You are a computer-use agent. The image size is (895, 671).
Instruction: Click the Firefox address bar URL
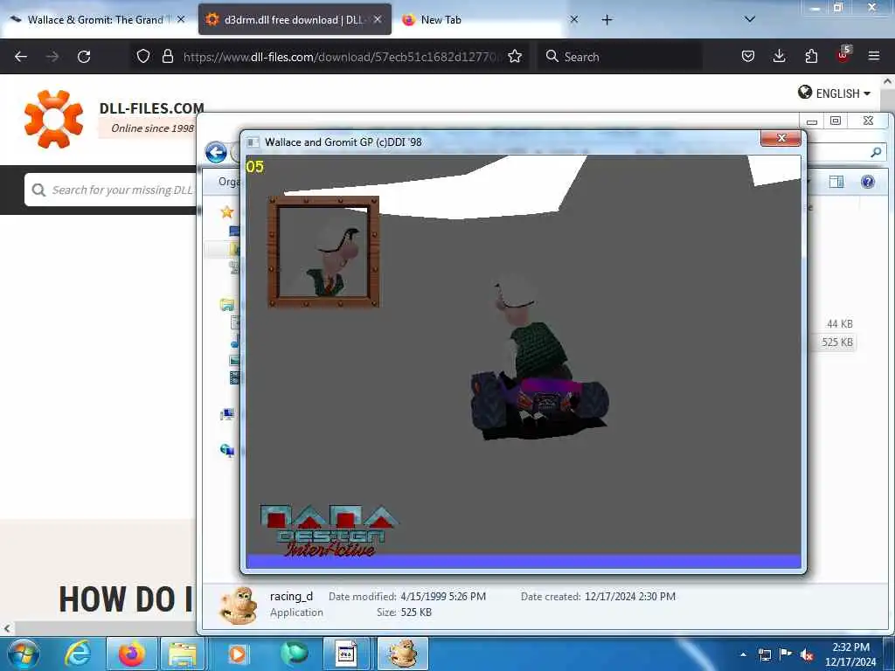pyautogui.click(x=343, y=57)
